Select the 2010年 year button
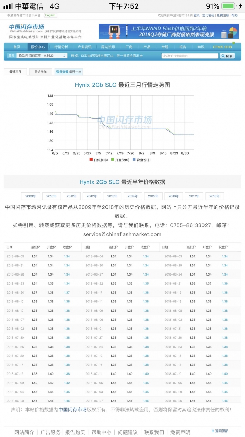245x437 pixels. point(51,196)
